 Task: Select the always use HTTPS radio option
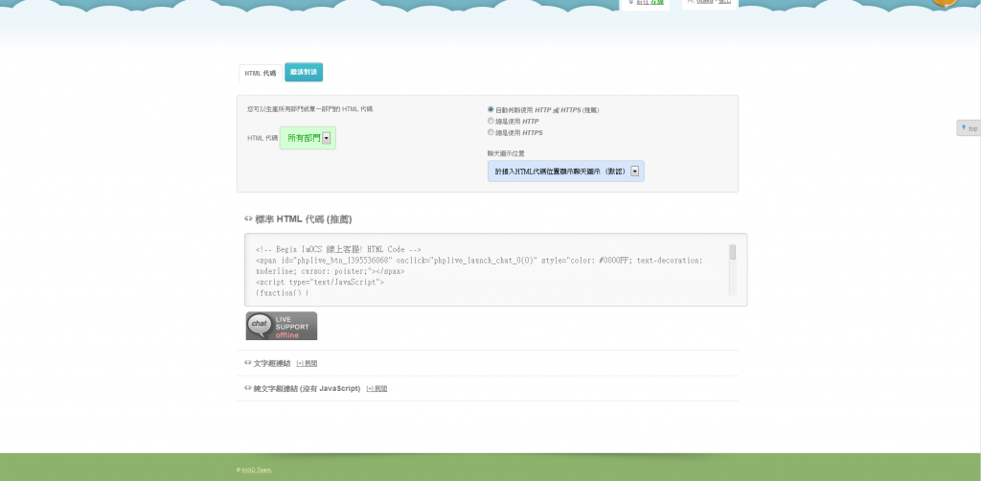pyautogui.click(x=490, y=132)
